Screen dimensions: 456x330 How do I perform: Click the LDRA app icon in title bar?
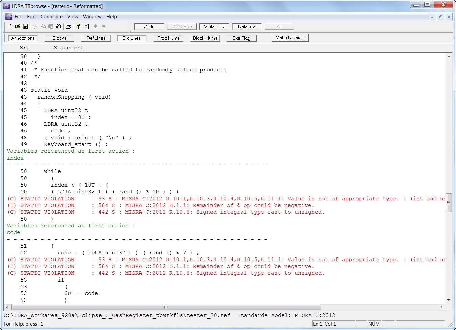pyautogui.click(x=6, y=6)
